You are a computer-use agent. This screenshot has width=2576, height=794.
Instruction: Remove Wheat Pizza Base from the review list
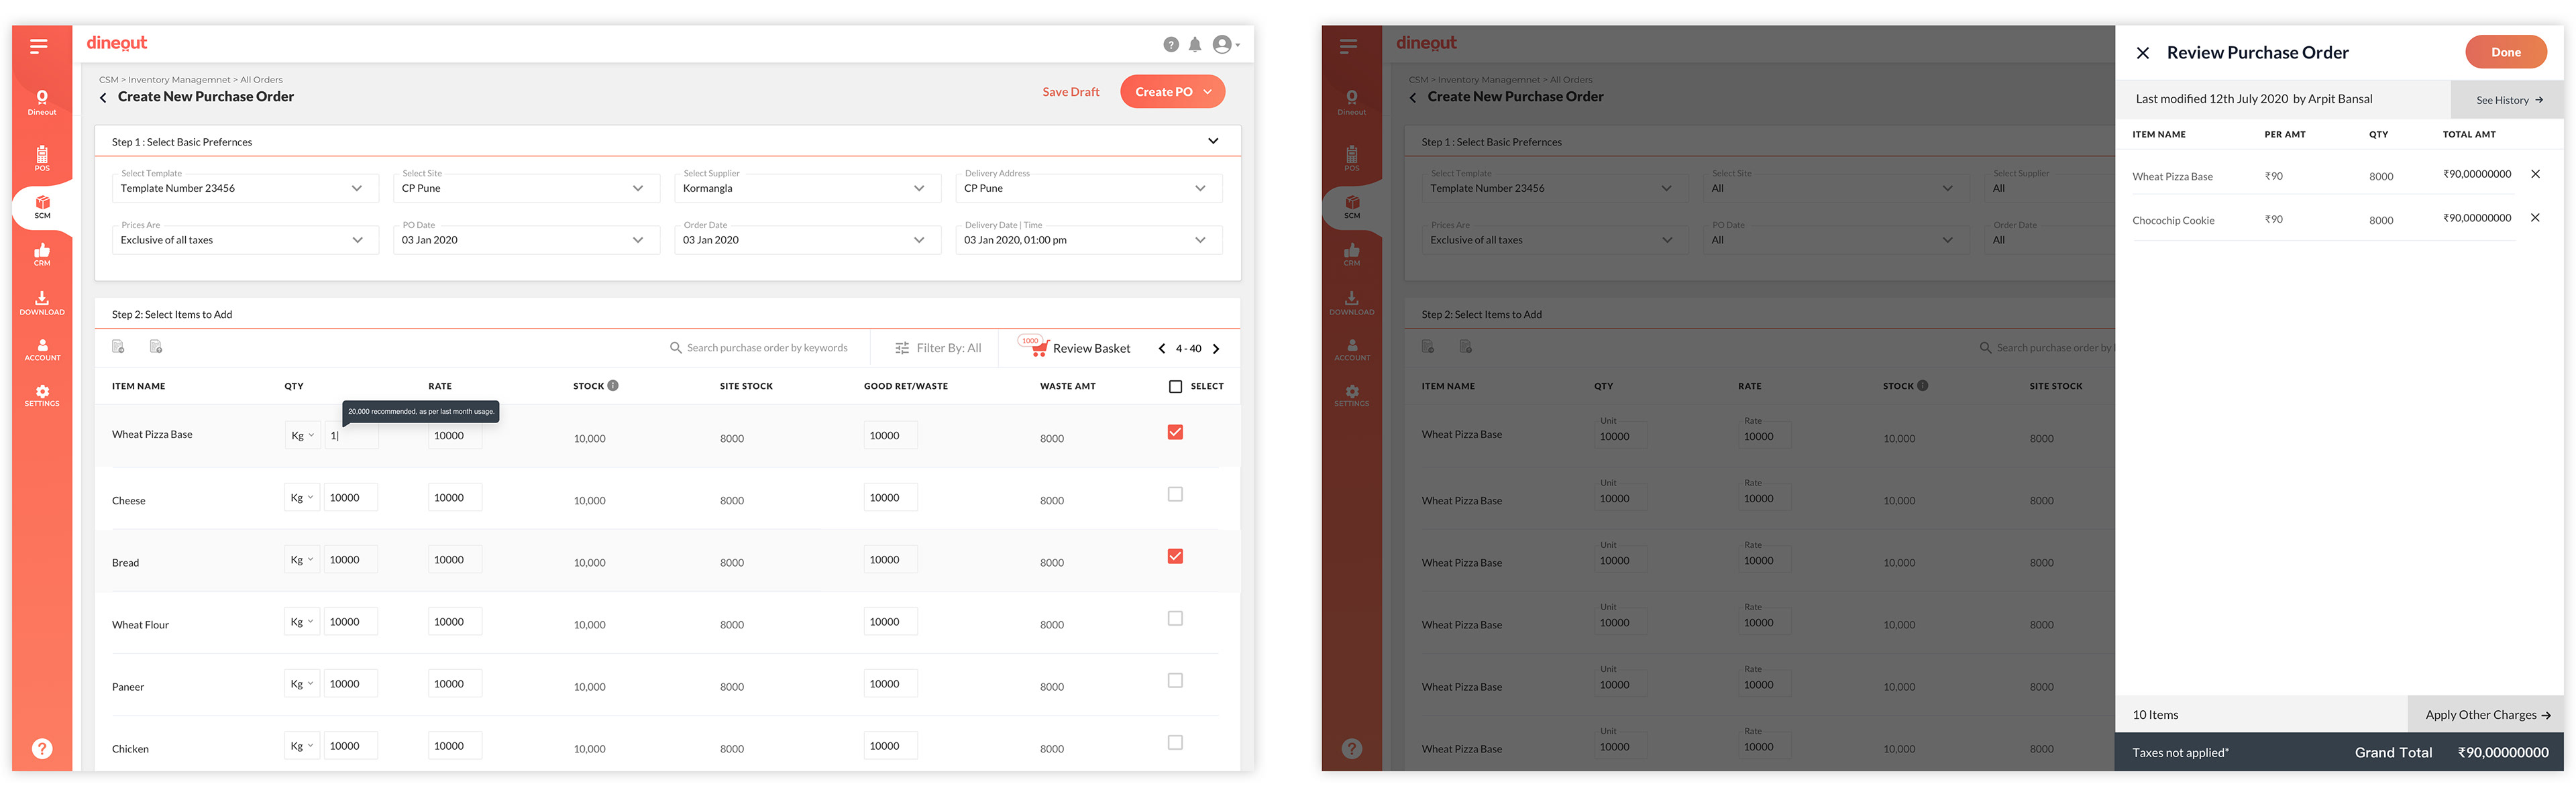tap(2535, 174)
